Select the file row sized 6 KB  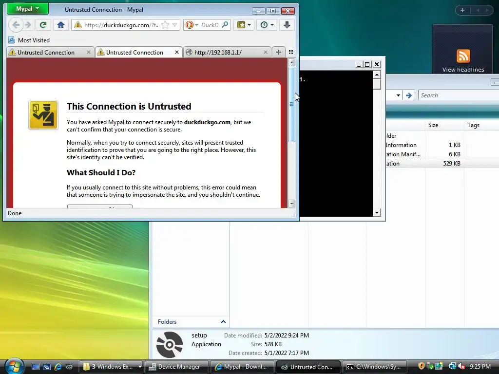(442, 154)
